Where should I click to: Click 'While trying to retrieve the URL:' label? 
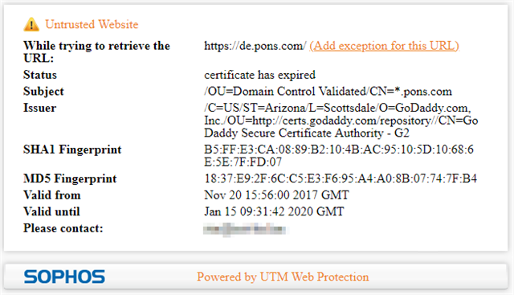click(96, 52)
